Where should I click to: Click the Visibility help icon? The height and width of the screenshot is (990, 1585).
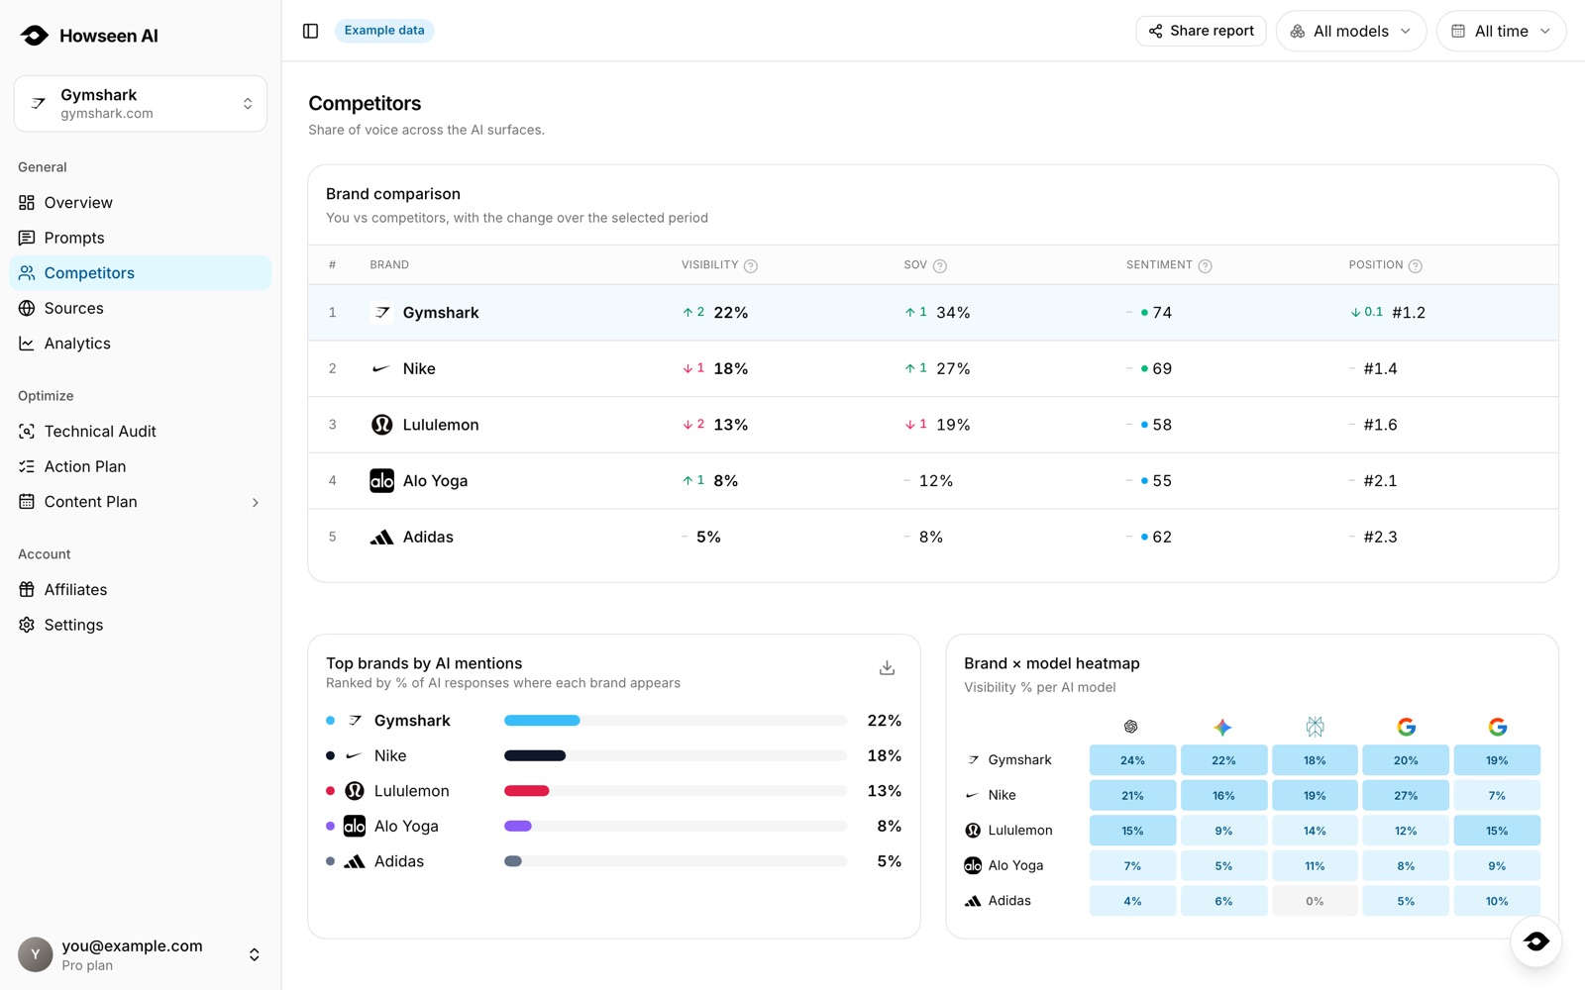point(751,265)
